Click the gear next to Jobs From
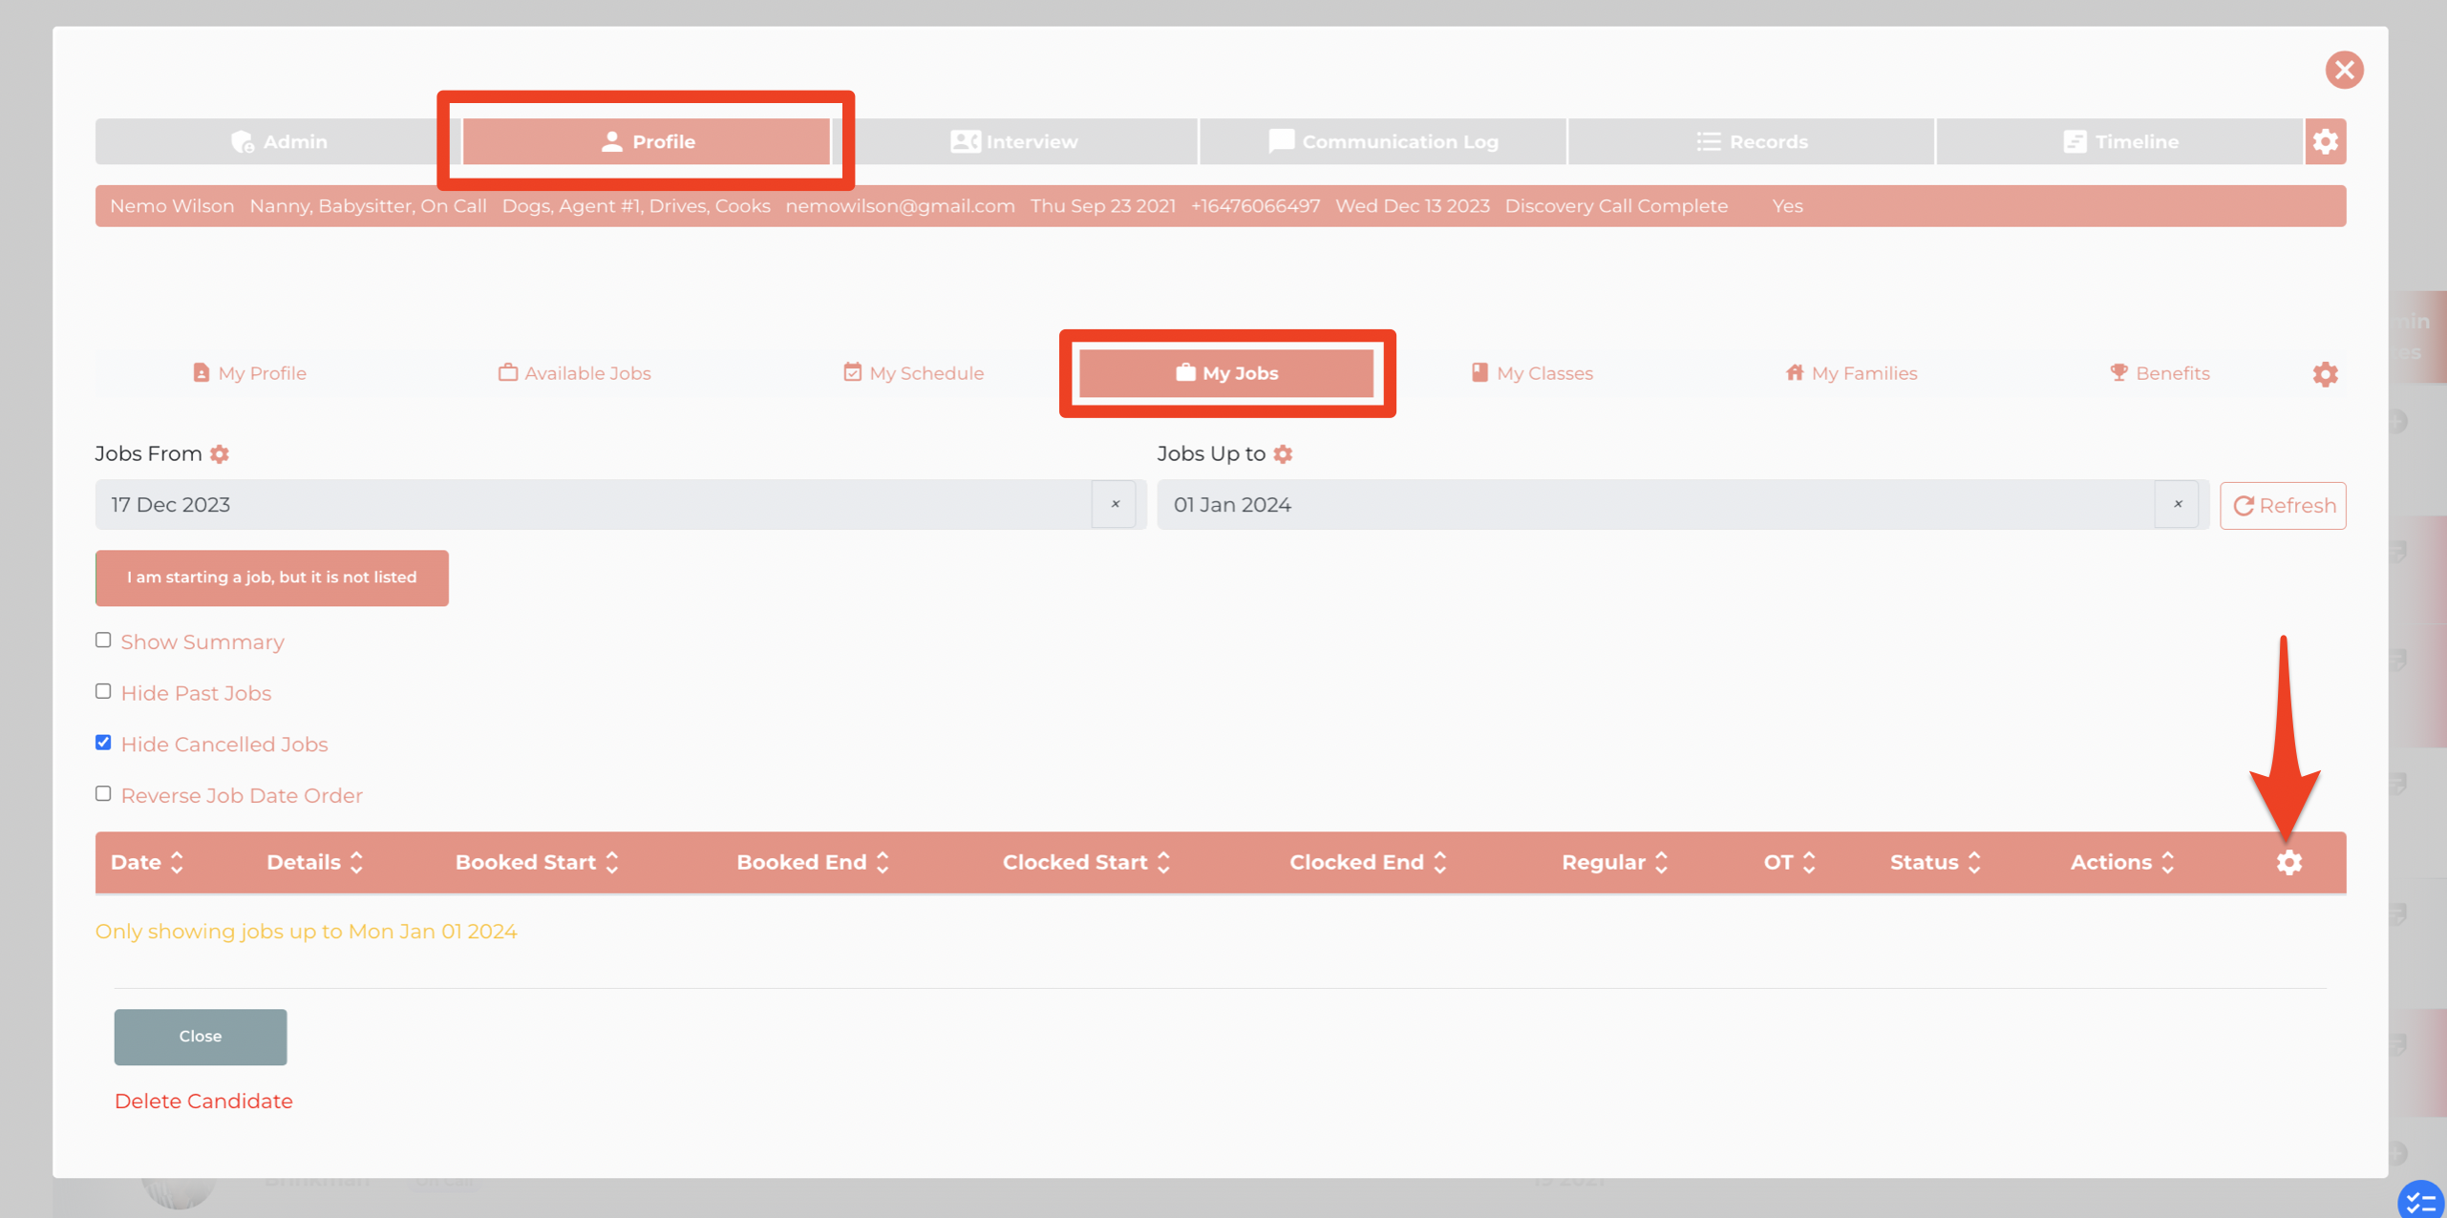Screen dimensions: 2447x1218 [220, 453]
